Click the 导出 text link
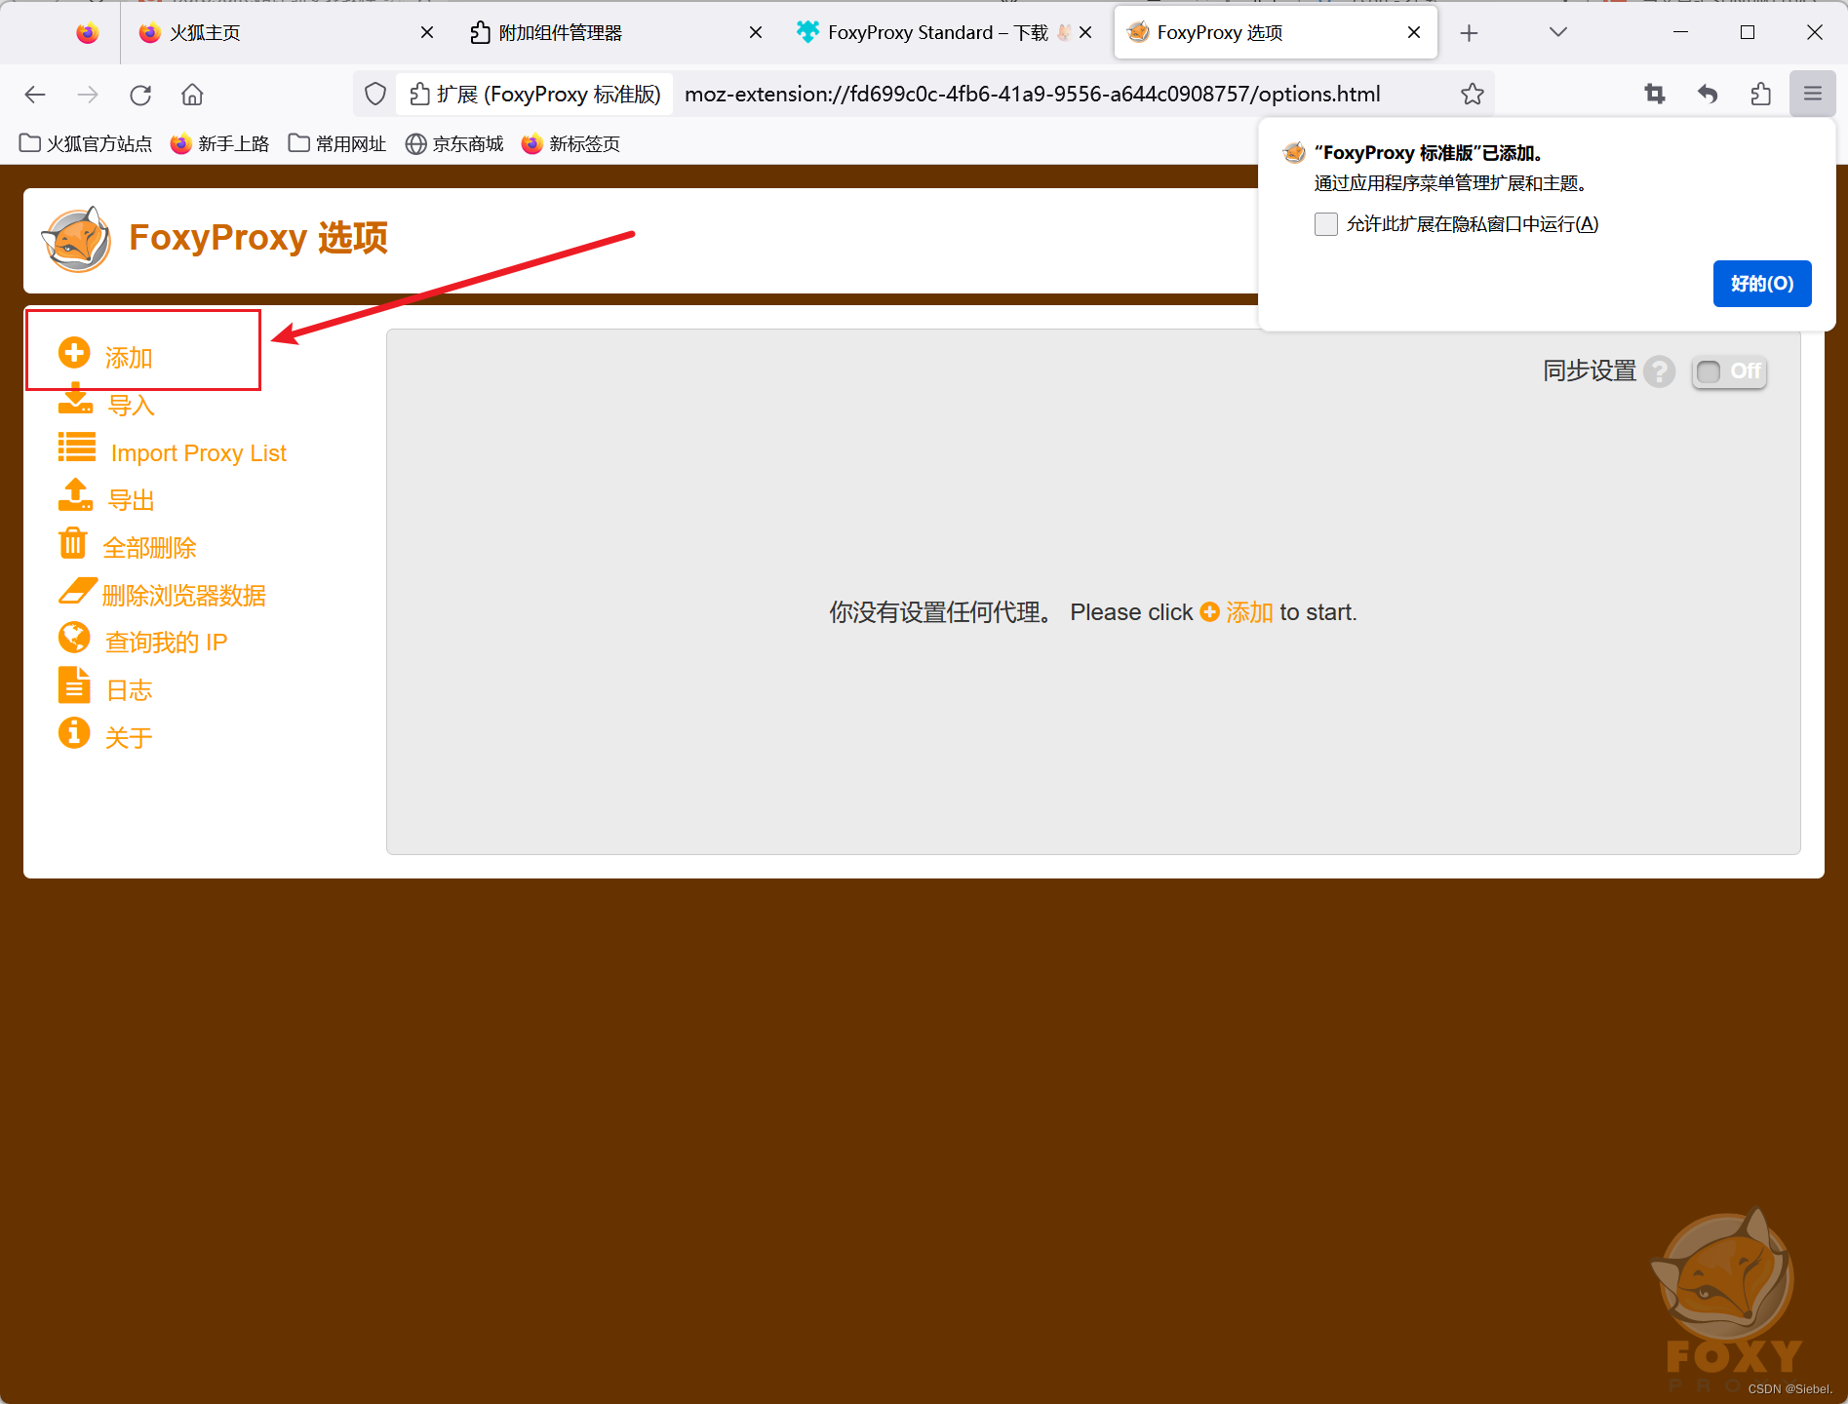The image size is (1848, 1404). 131,500
